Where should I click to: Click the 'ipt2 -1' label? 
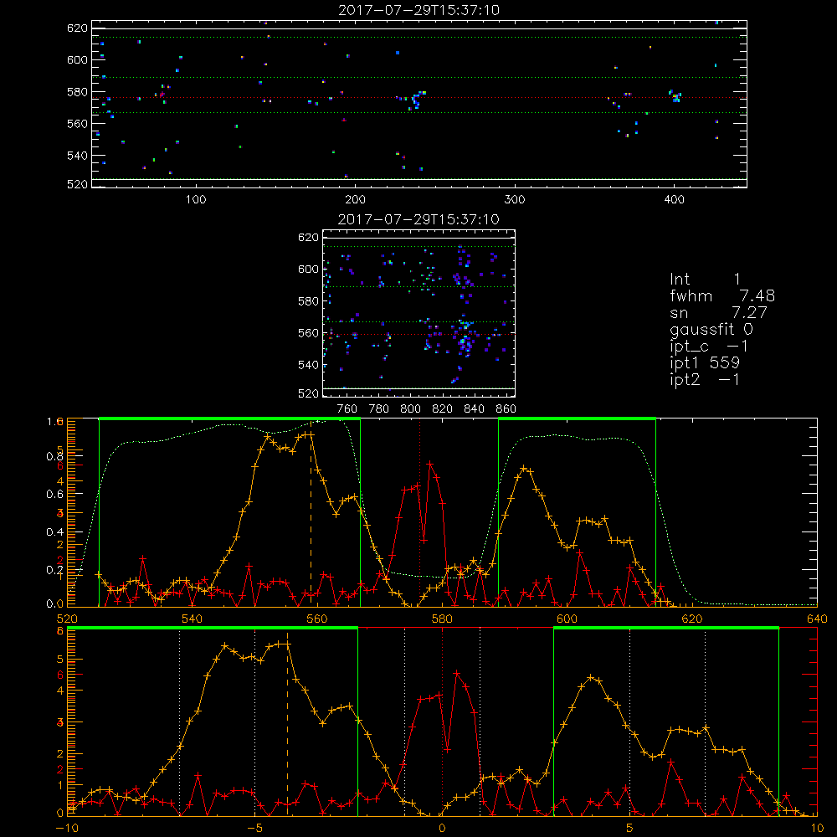pyautogui.click(x=705, y=379)
